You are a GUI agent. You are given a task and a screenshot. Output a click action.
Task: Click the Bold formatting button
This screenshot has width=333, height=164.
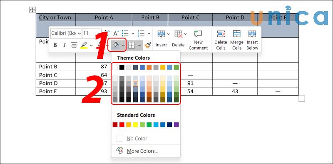(55, 45)
